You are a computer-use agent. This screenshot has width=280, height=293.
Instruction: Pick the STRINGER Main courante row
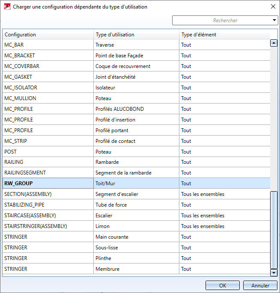(x=136, y=237)
